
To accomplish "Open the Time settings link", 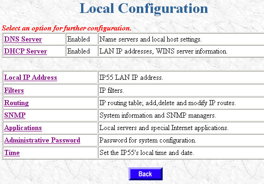I will 12,153.
